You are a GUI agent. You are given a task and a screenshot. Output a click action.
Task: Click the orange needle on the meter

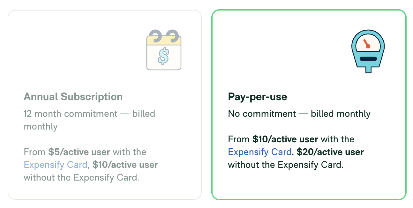pyautogui.click(x=366, y=44)
